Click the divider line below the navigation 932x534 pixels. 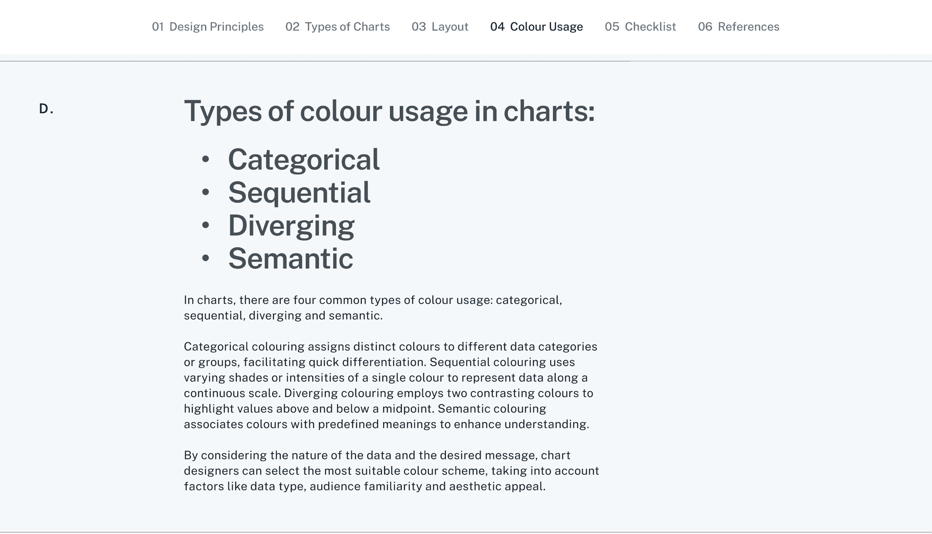click(466, 61)
